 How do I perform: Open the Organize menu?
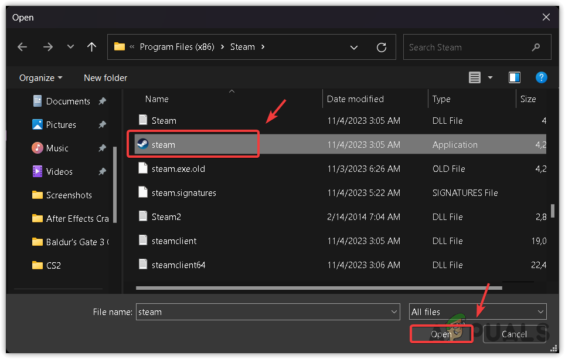40,77
